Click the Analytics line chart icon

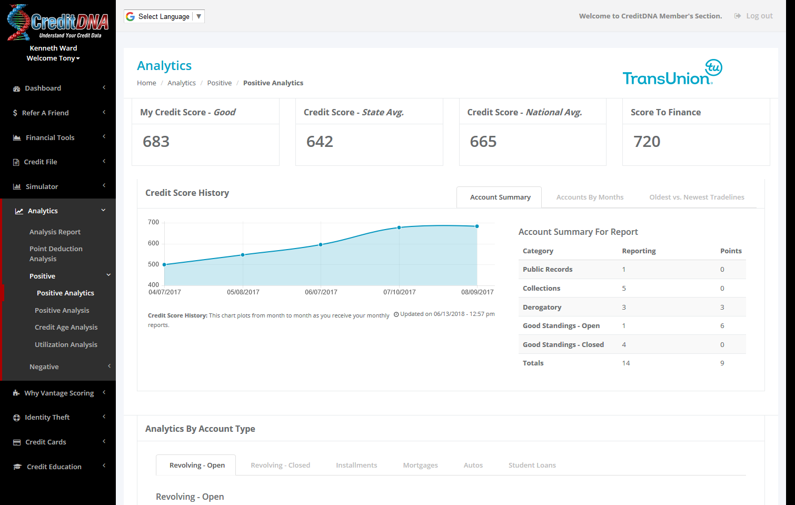coord(19,211)
